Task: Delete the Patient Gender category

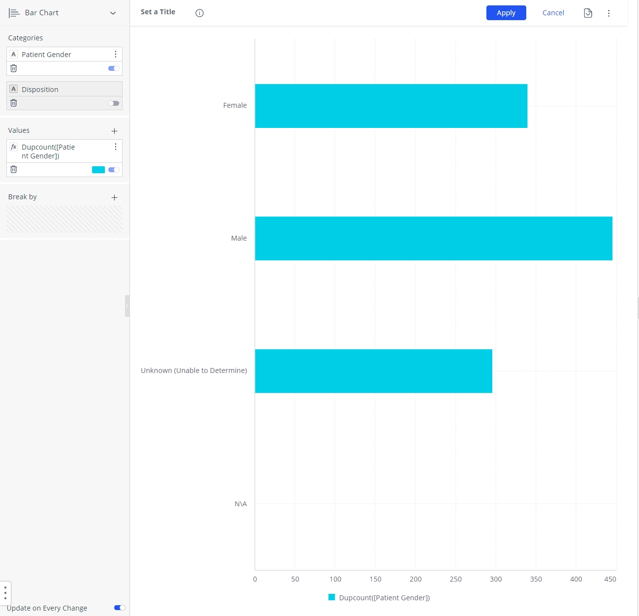Action: [14, 68]
